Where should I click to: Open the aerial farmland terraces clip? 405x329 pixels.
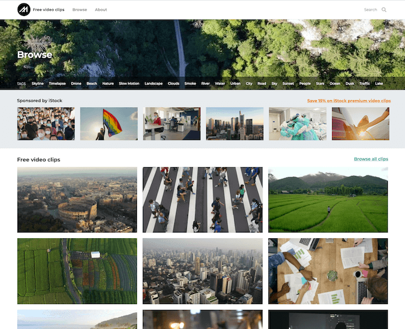pos(77,271)
